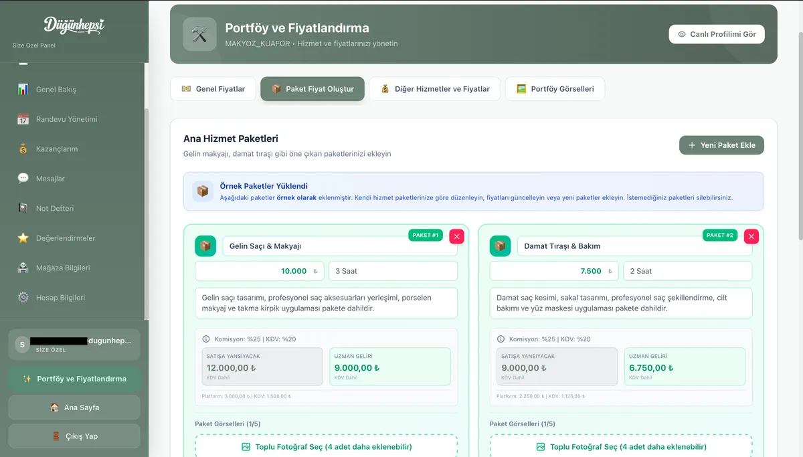Click the Düğünhepsi logo in sidebar

pos(74,25)
